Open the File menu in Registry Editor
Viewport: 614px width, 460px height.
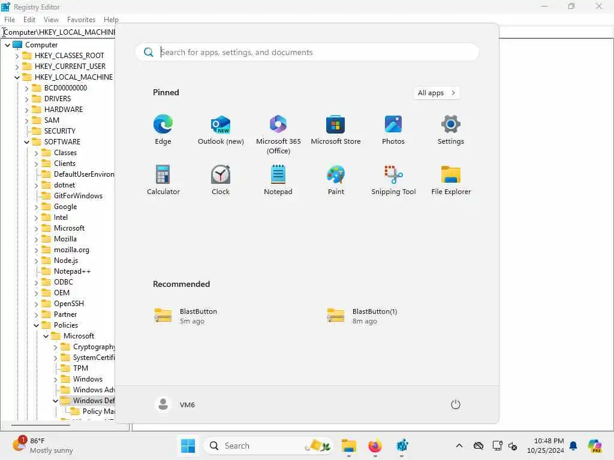point(10,20)
